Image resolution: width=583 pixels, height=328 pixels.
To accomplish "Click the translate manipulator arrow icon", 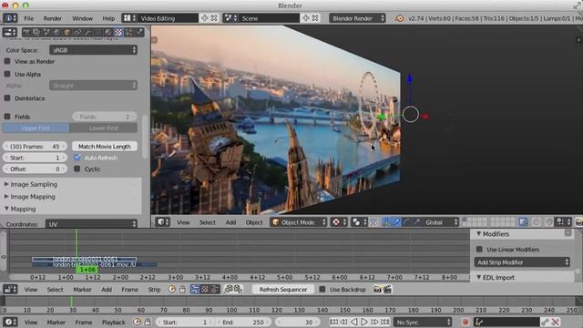I will pos(397,222).
